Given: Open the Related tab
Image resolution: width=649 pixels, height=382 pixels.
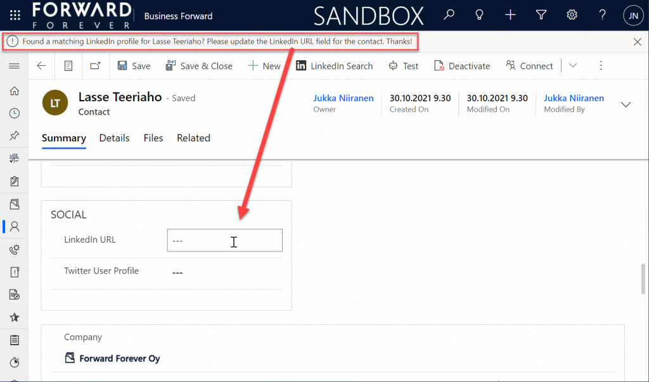Looking at the screenshot, I should pos(193,138).
